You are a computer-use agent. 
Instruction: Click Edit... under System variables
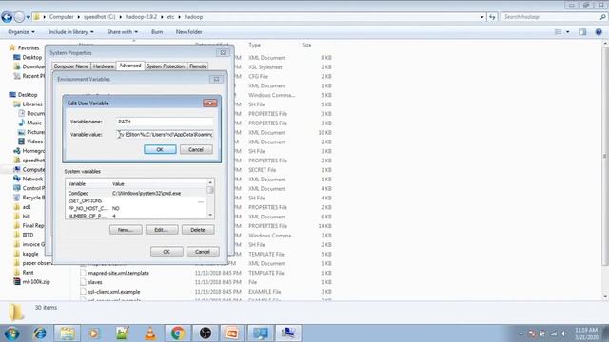[x=162, y=230]
